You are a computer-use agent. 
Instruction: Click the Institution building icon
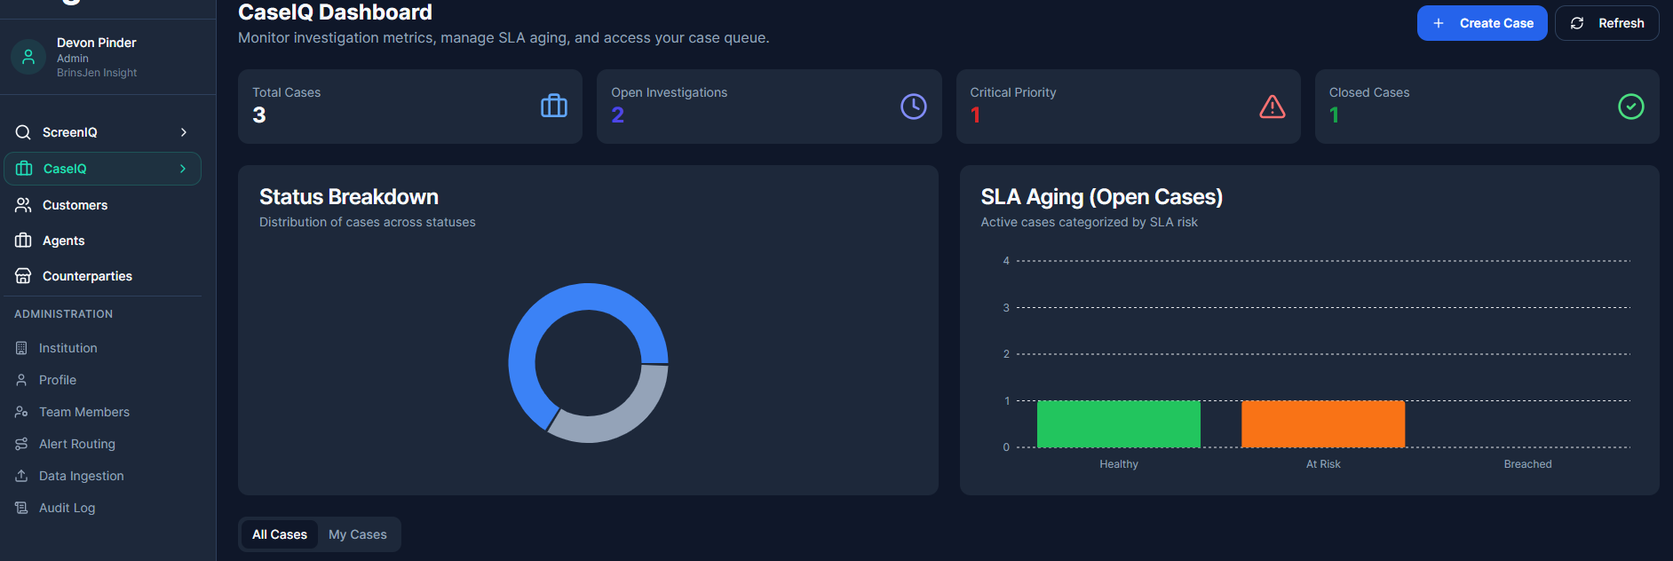tap(21, 348)
